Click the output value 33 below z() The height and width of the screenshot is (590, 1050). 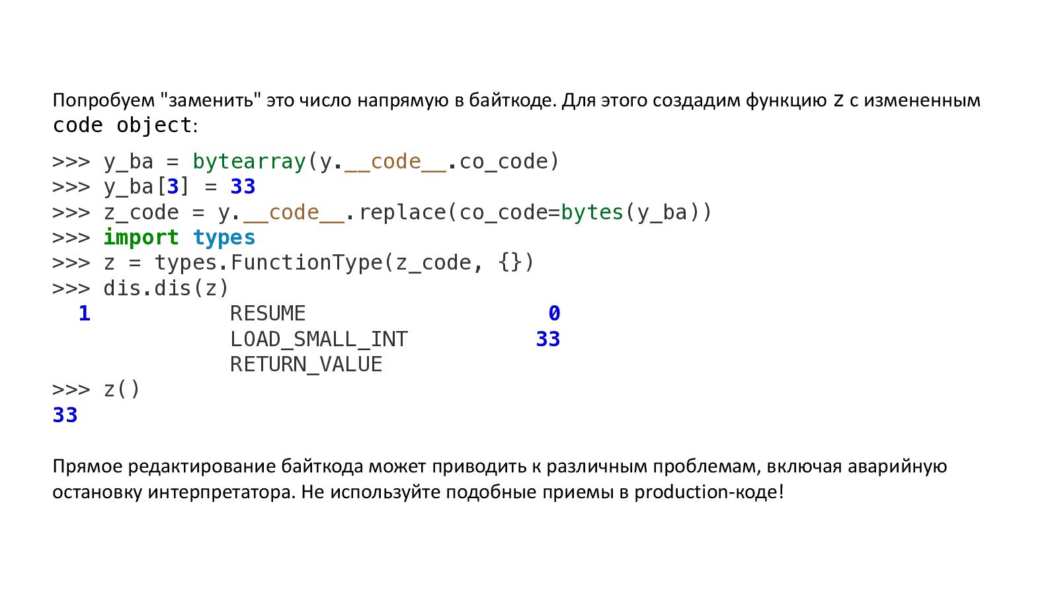(x=65, y=415)
